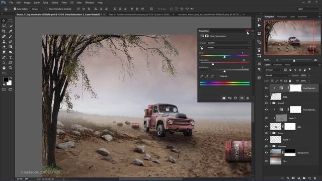
Task: Click the view previous state icon in Properties
Action: 229,98
